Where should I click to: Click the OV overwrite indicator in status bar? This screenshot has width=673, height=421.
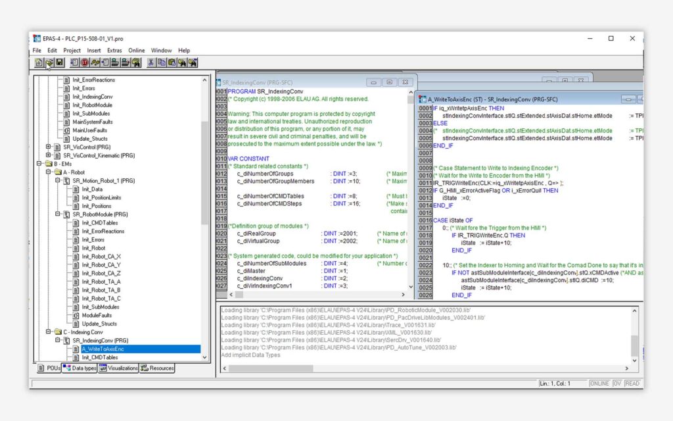[x=617, y=384]
